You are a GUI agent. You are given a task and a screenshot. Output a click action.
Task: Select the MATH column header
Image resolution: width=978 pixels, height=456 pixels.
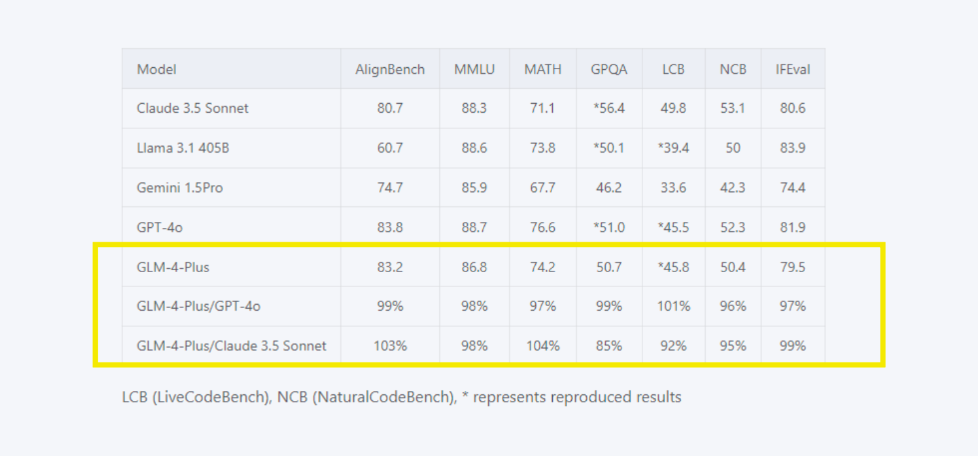pos(543,69)
